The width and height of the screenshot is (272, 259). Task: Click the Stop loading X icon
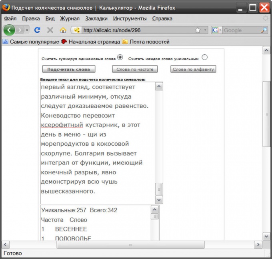tap(50, 30)
